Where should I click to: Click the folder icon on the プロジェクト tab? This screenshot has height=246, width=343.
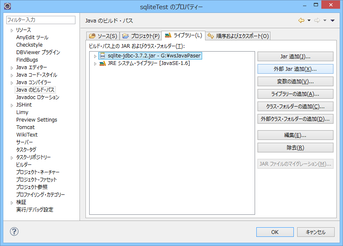(125, 36)
